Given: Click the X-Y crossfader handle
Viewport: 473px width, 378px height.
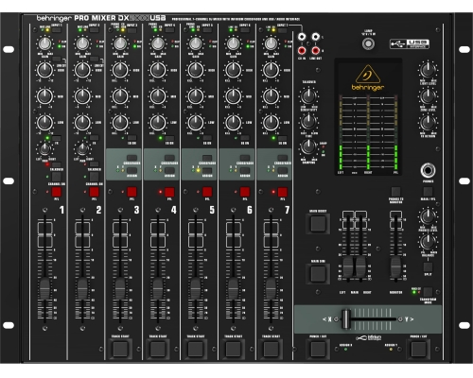Looking at the screenshot, I should pos(346,319).
